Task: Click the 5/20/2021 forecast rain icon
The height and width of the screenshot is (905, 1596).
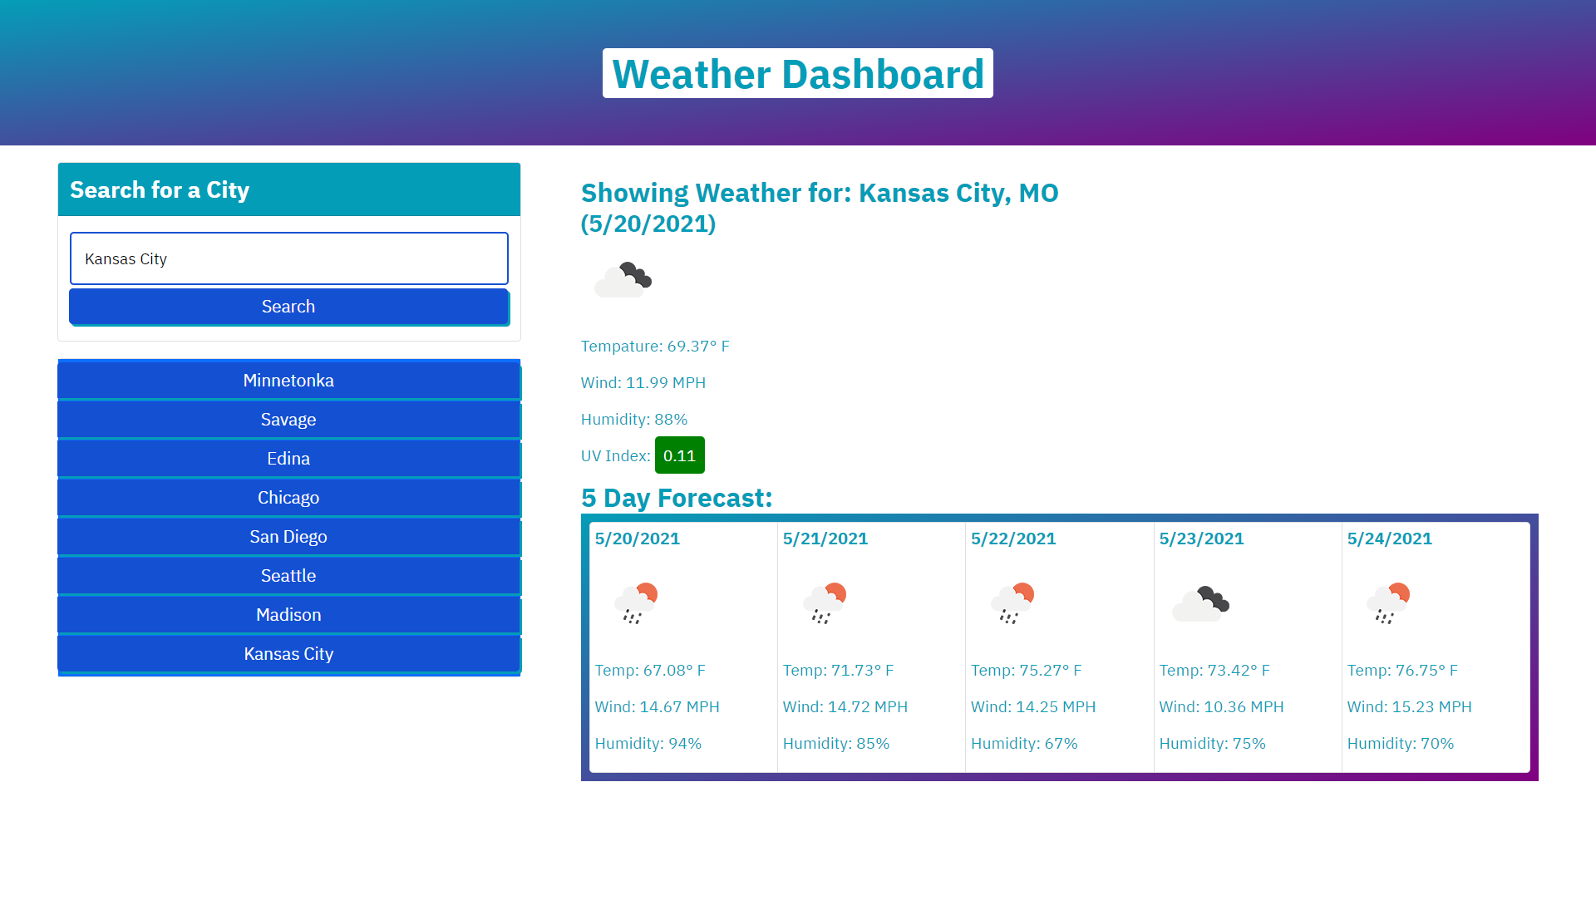Action: (x=636, y=603)
